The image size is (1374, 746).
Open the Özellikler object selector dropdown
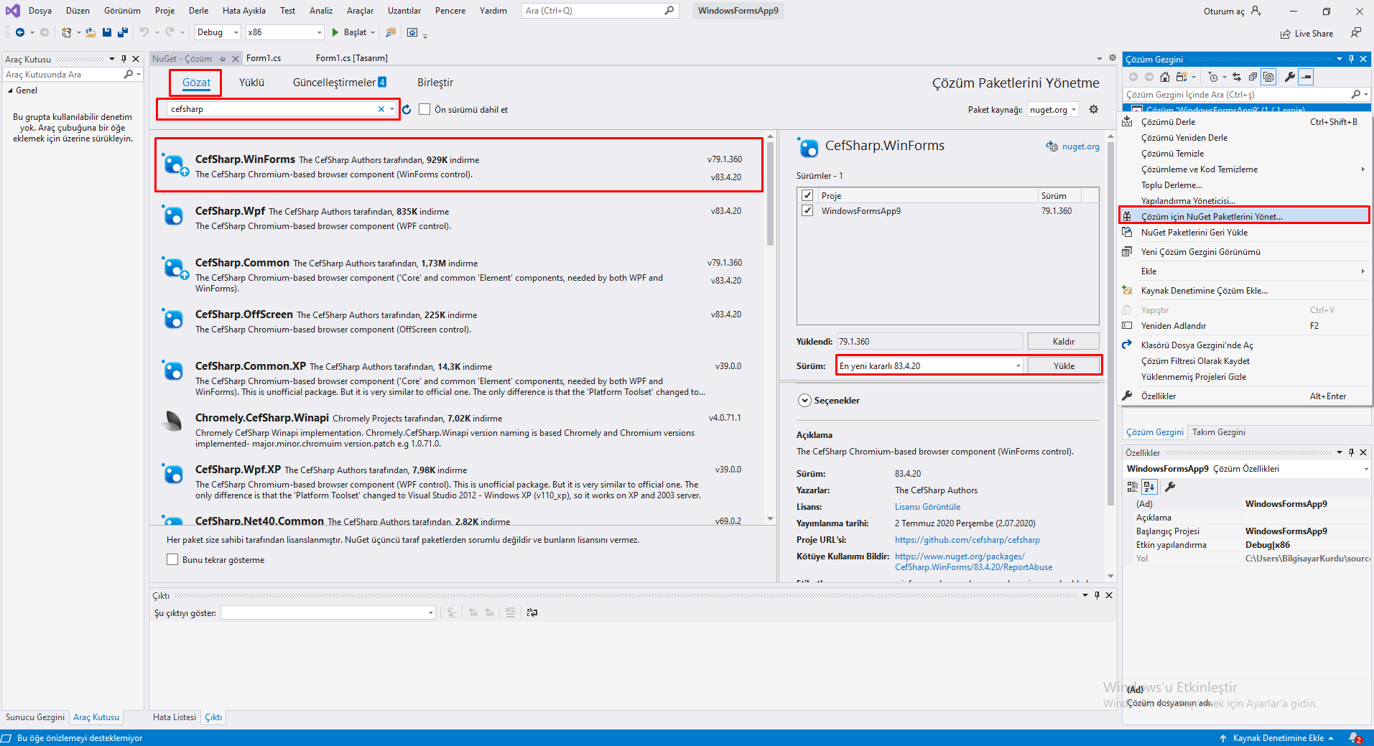click(x=1365, y=469)
